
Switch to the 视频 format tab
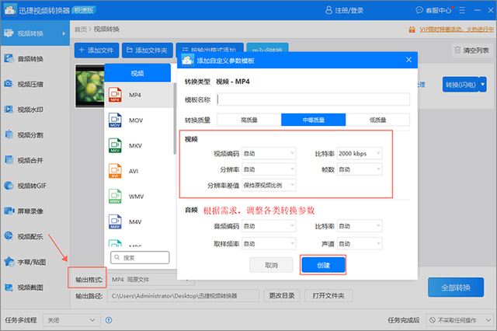tap(137, 73)
